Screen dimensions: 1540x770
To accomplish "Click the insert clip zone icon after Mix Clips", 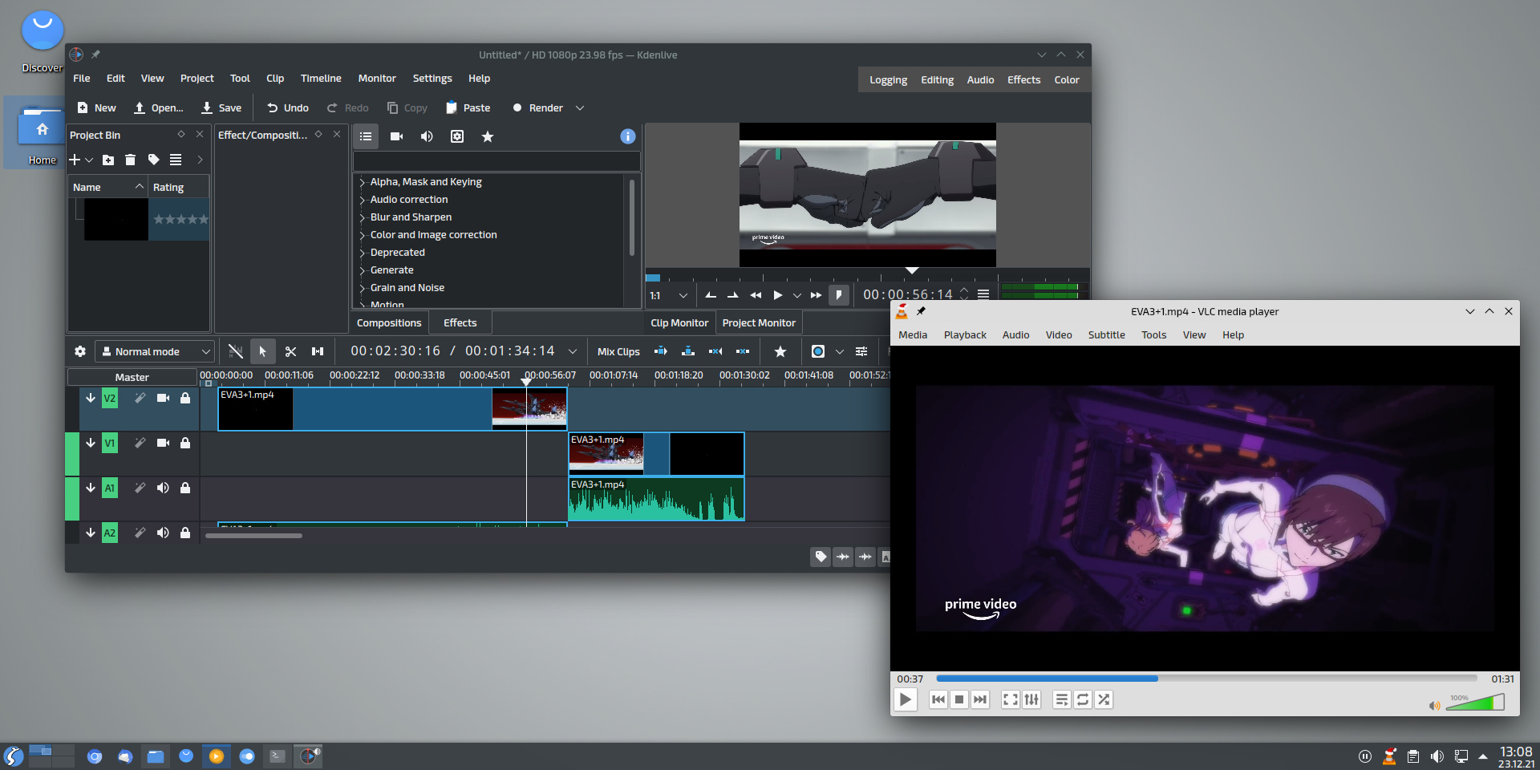I will pos(661,351).
